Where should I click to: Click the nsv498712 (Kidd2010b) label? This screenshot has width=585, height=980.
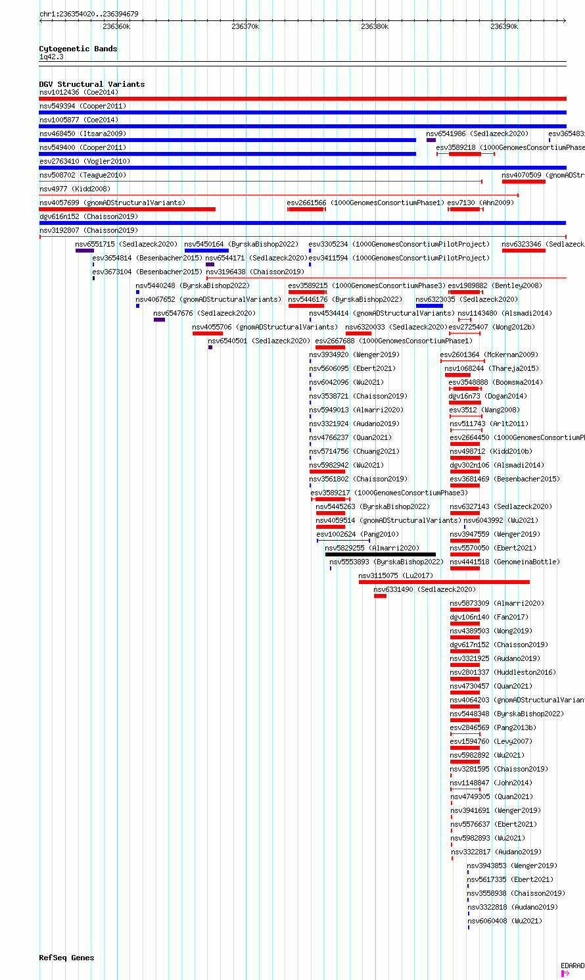coord(492,451)
